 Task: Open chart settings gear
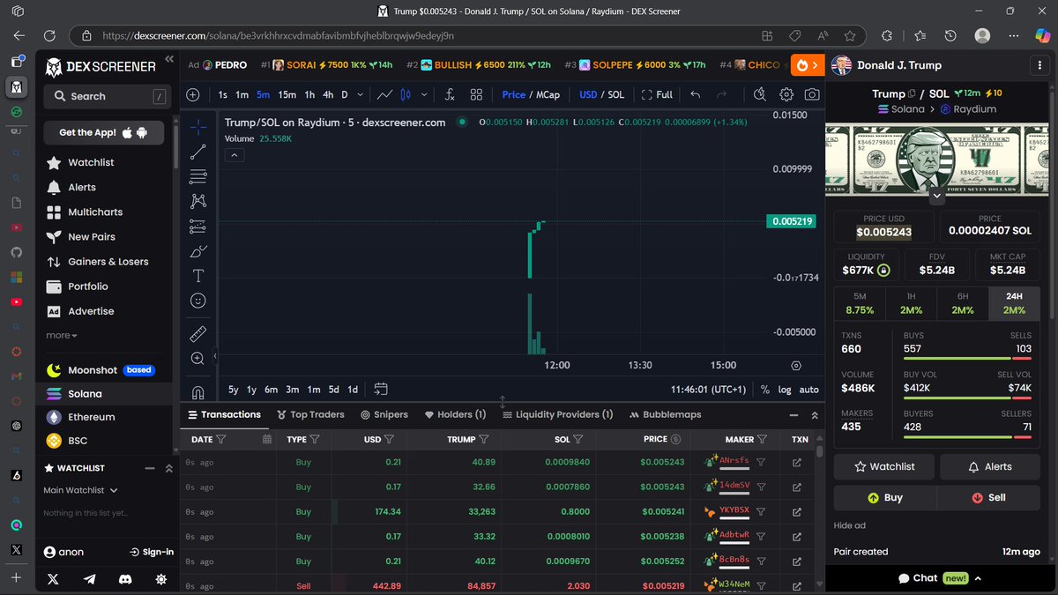point(786,94)
